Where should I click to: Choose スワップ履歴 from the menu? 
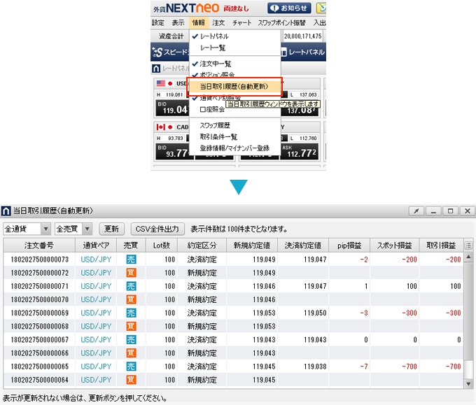215,126
